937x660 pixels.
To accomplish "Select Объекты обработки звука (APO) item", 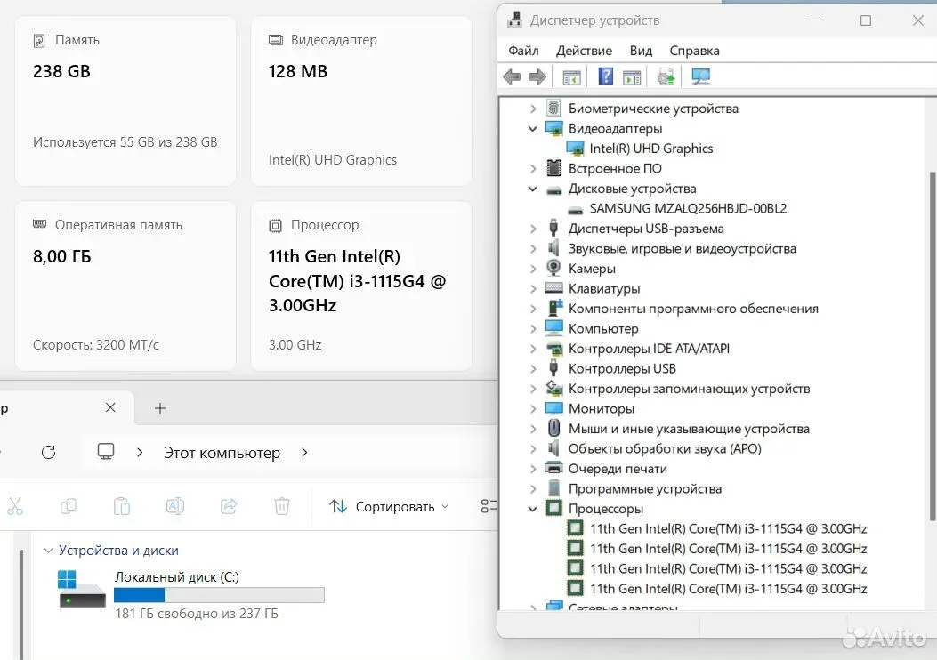I will click(665, 448).
